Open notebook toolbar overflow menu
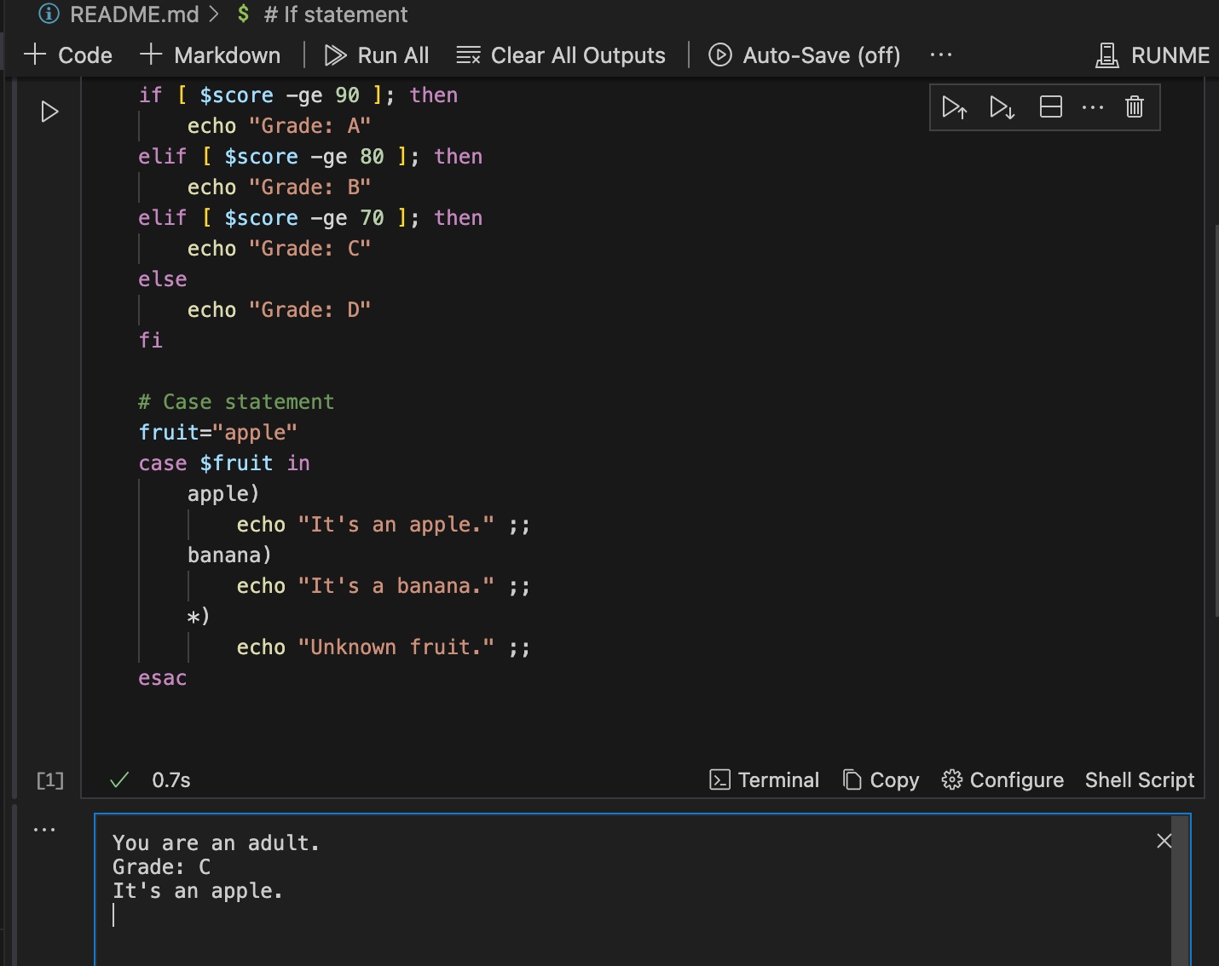This screenshot has height=966, width=1219. pyautogui.click(x=940, y=55)
